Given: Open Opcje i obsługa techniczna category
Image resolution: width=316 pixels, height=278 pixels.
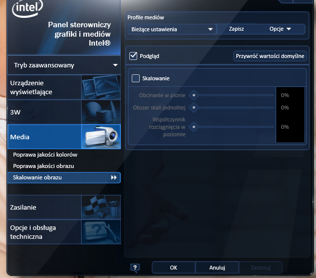Looking at the screenshot, I should (64, 232).
